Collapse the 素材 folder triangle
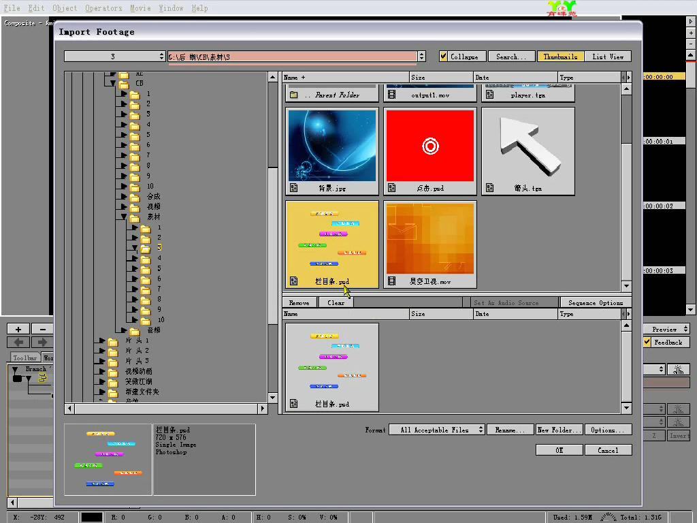697x523 pixels. pos(124,217)
